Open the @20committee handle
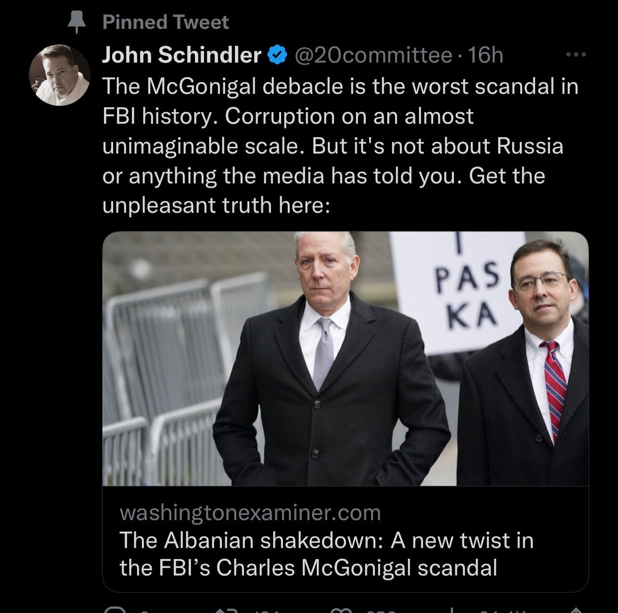 373,55
